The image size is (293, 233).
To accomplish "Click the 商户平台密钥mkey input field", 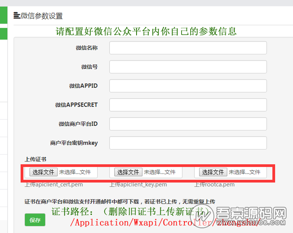I will (x=188, y=143).
